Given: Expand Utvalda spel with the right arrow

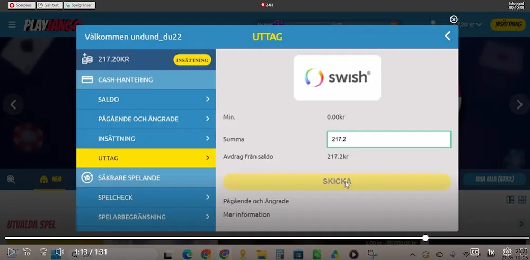Looking at the screenshot, I should pyautogui.click(x=522, y=224).
